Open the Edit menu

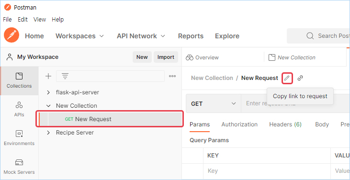pos(23,20)
